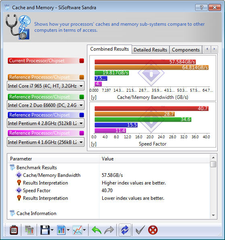
Task: Click the bar chart report icon
Action: click(61, 230)
